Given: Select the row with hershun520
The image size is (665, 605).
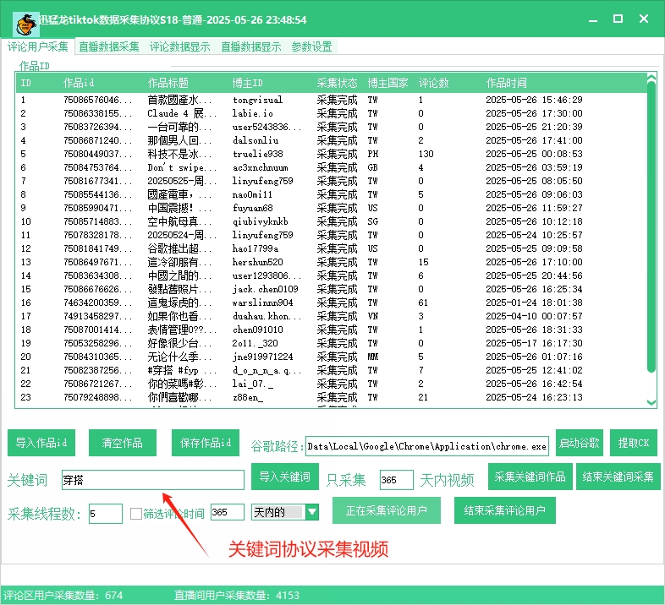Looking at the screenshot, I should [x=331, y=262].
